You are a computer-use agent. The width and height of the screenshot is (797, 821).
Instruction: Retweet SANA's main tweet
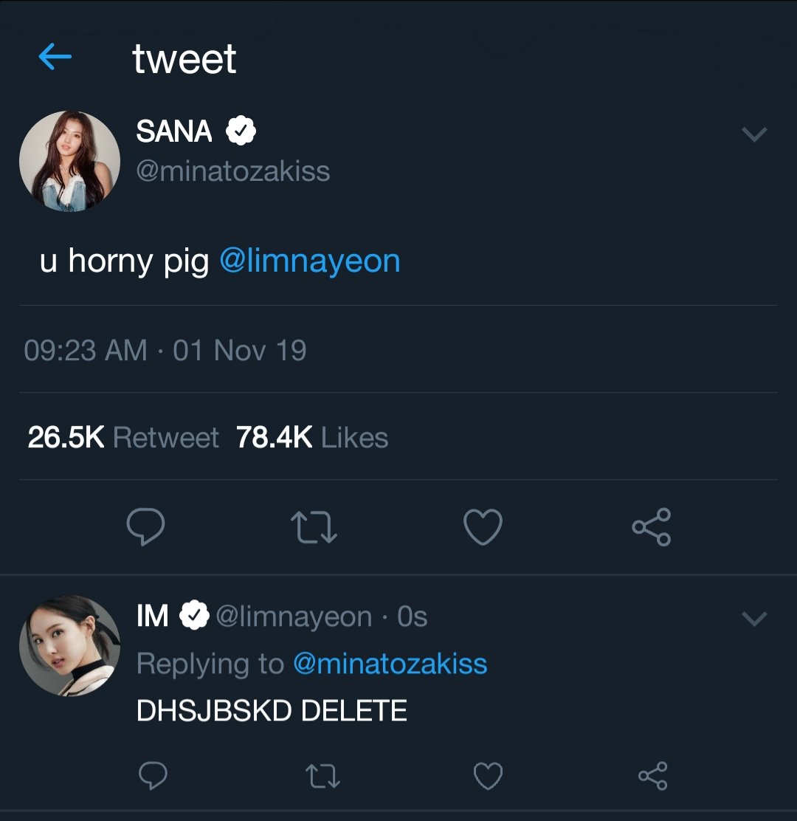click(x=314, y=527)
